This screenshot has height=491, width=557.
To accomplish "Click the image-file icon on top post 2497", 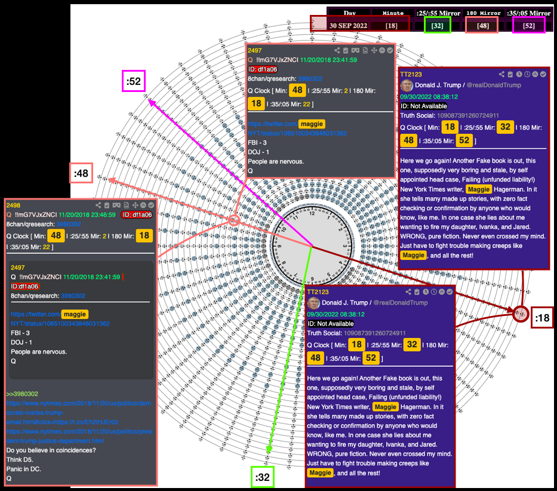I will click(x=365, y=51).
